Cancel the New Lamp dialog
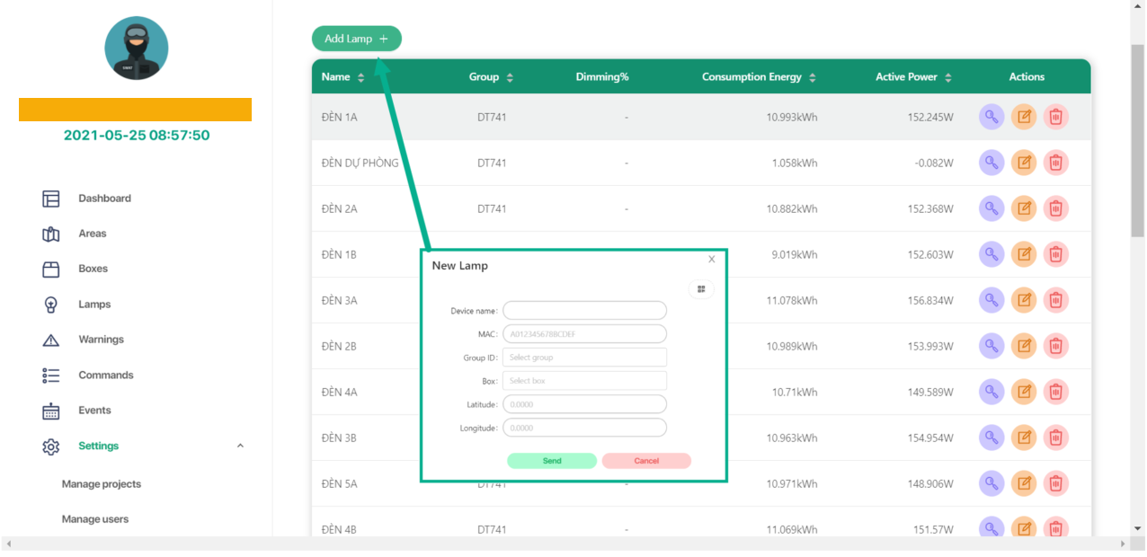 (646, 461)
